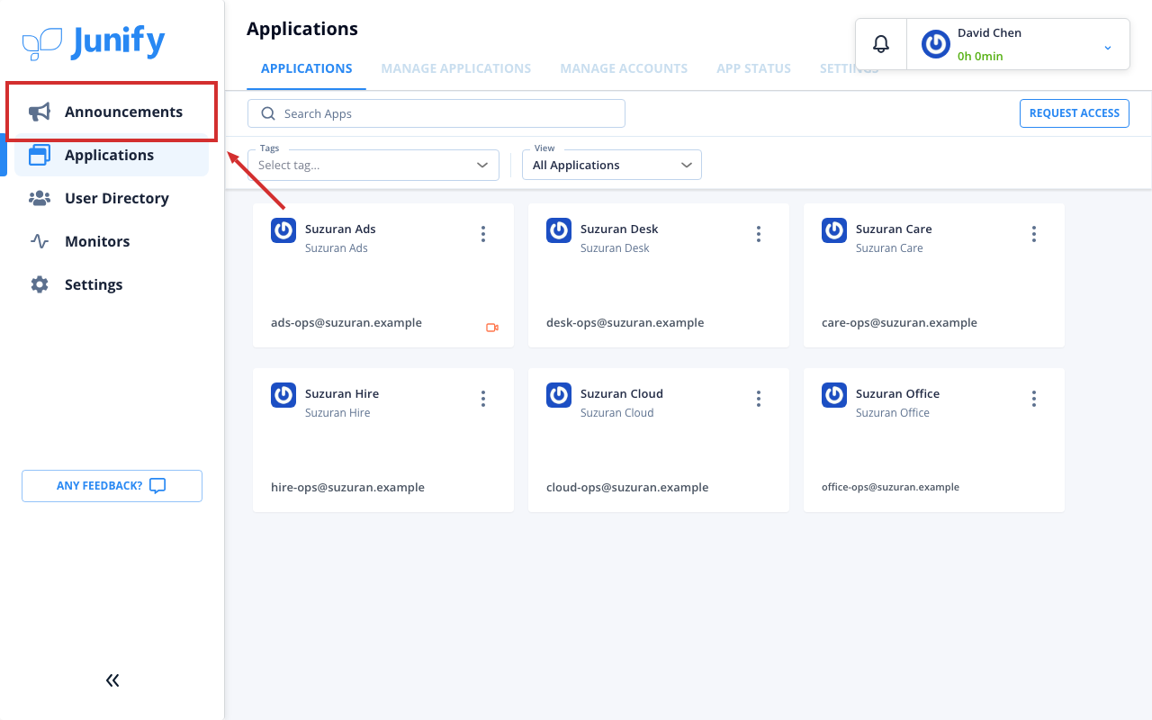Click hire-ops@suzuran.example email text
1152x720 pixels.
click(x=347, y=488)
